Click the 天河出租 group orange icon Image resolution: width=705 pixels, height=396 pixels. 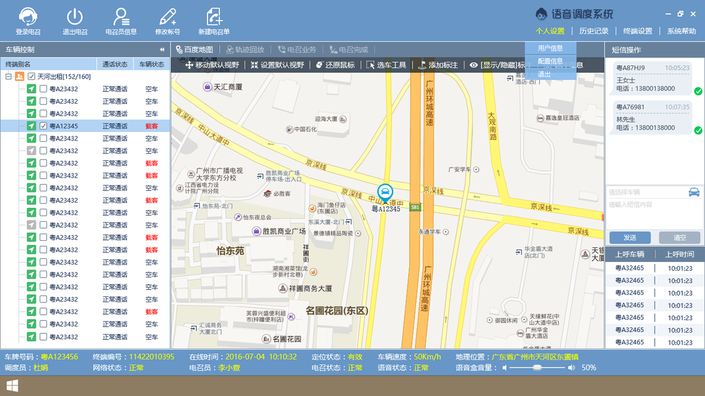point(19,77)
